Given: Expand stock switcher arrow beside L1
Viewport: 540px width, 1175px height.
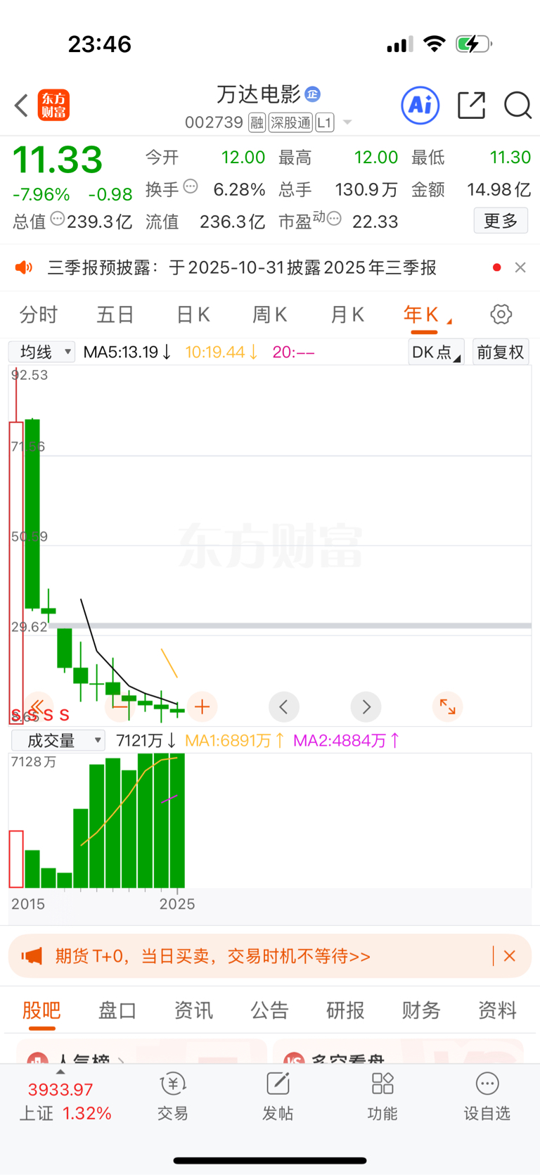Looking at the screenshot, I should click(347, 123).
